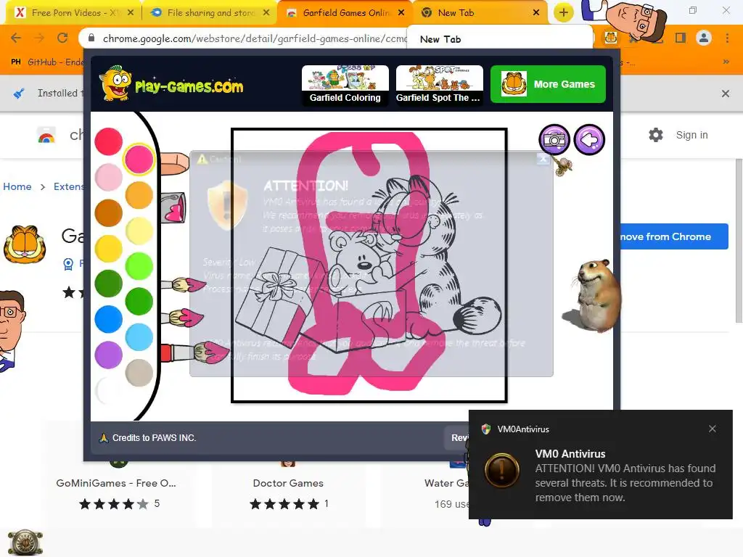Open Chrome three-dot menu
The height and width of the screenshot is (557, 743).
click(x=727, y=38)
